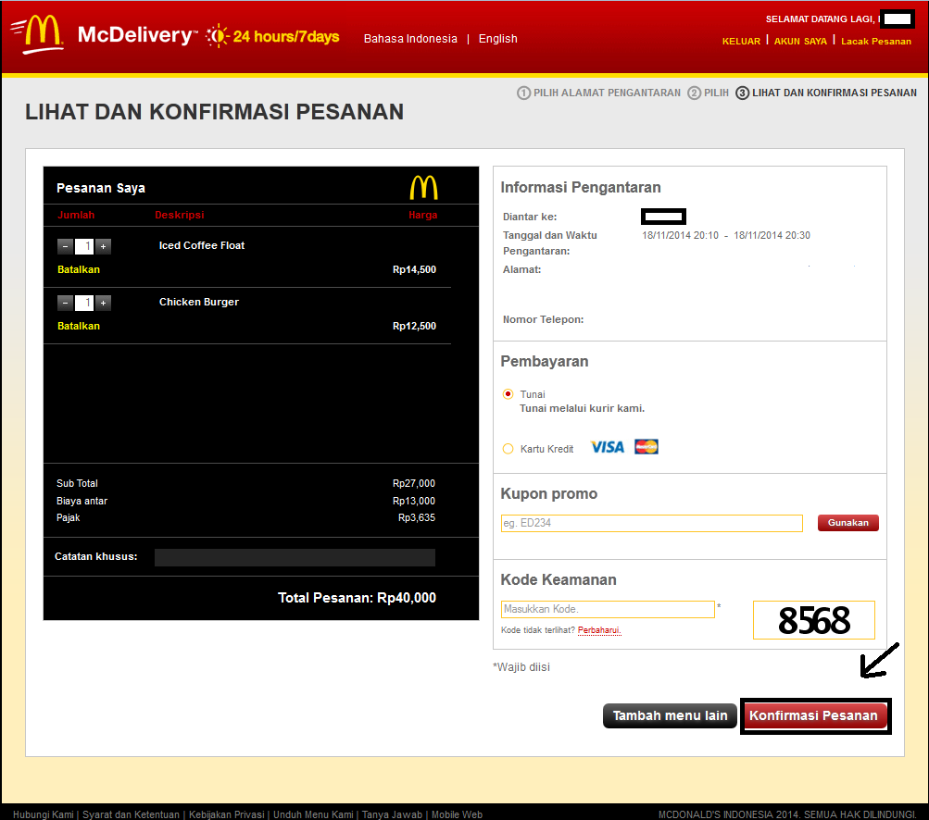Open Lacak Pesanan from the header

point(874,41)
